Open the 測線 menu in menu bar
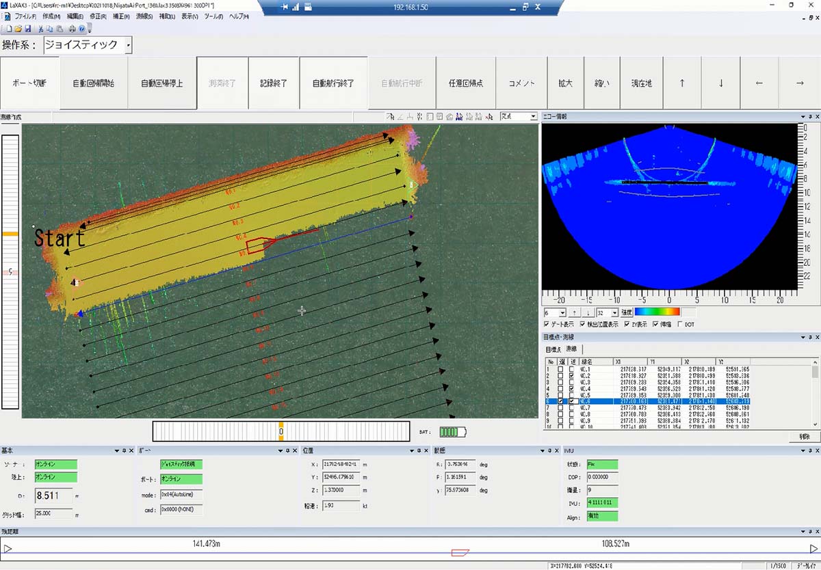The width and height of the screenshot is (821, 570). [x=144, y=16]
